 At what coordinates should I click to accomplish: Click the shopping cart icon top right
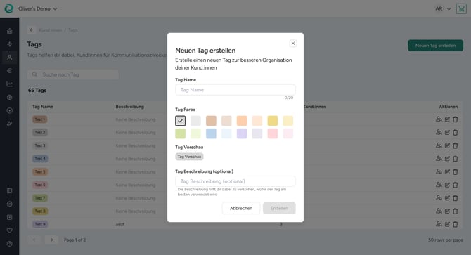coord(461,8)
